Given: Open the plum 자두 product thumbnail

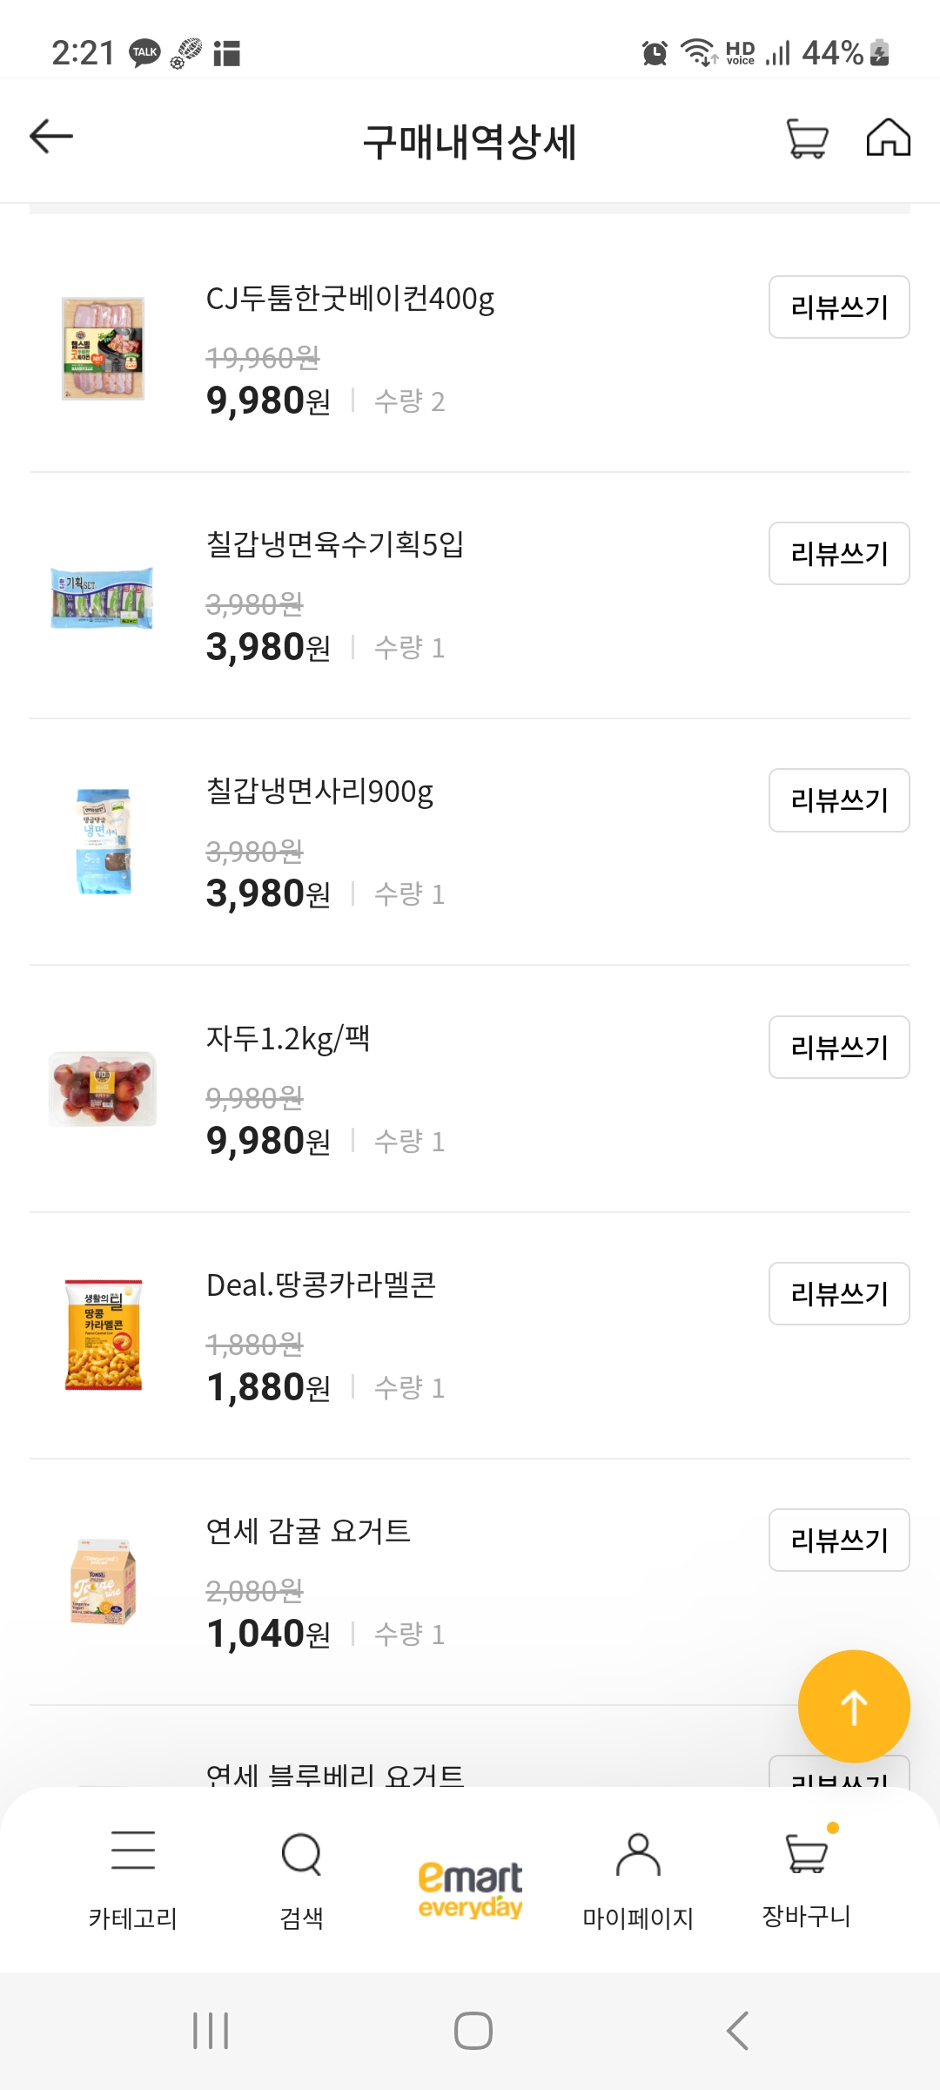Looking at the screenshot, I should [103, 1089].
